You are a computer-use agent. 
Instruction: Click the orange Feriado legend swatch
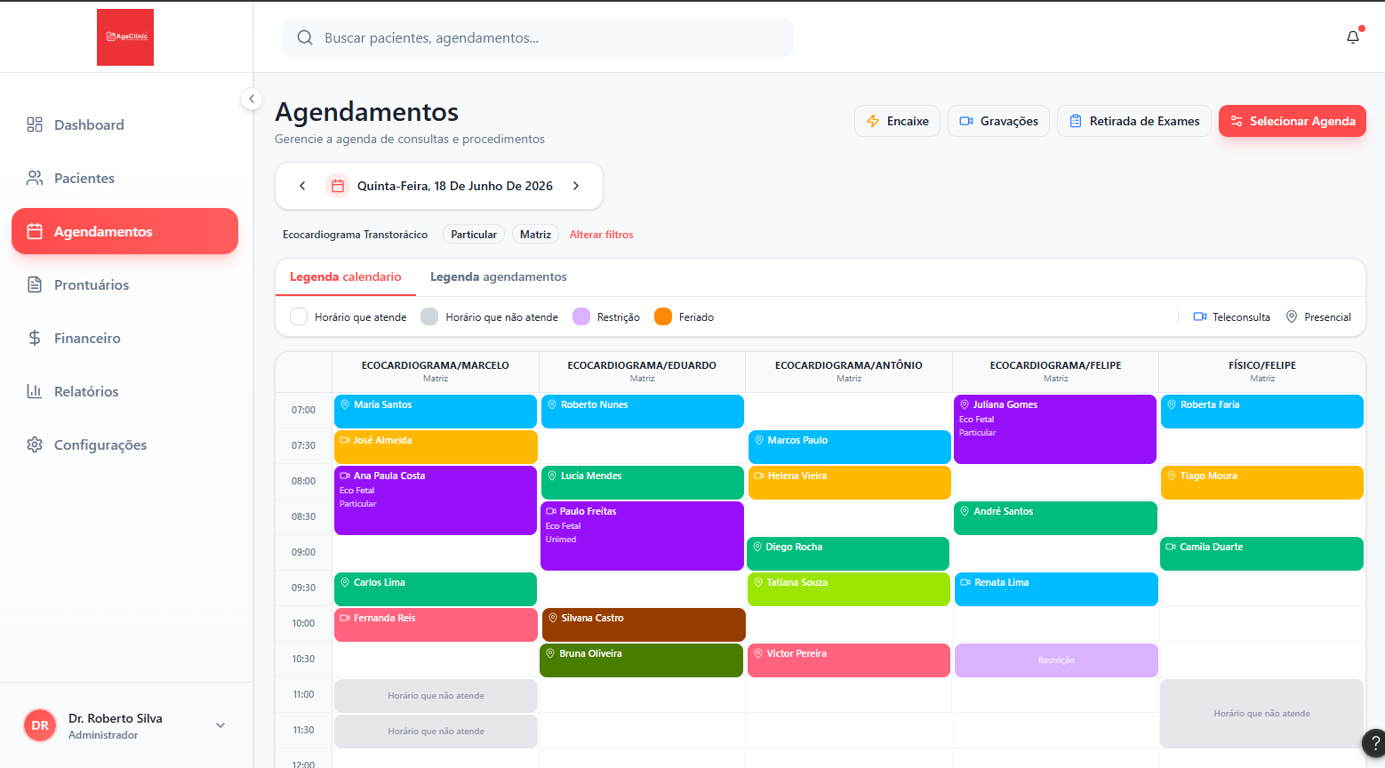coord(663,316)
